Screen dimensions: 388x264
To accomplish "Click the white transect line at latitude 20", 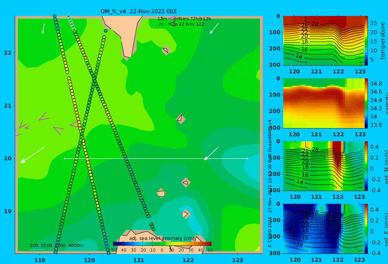I will coord(156,158).
